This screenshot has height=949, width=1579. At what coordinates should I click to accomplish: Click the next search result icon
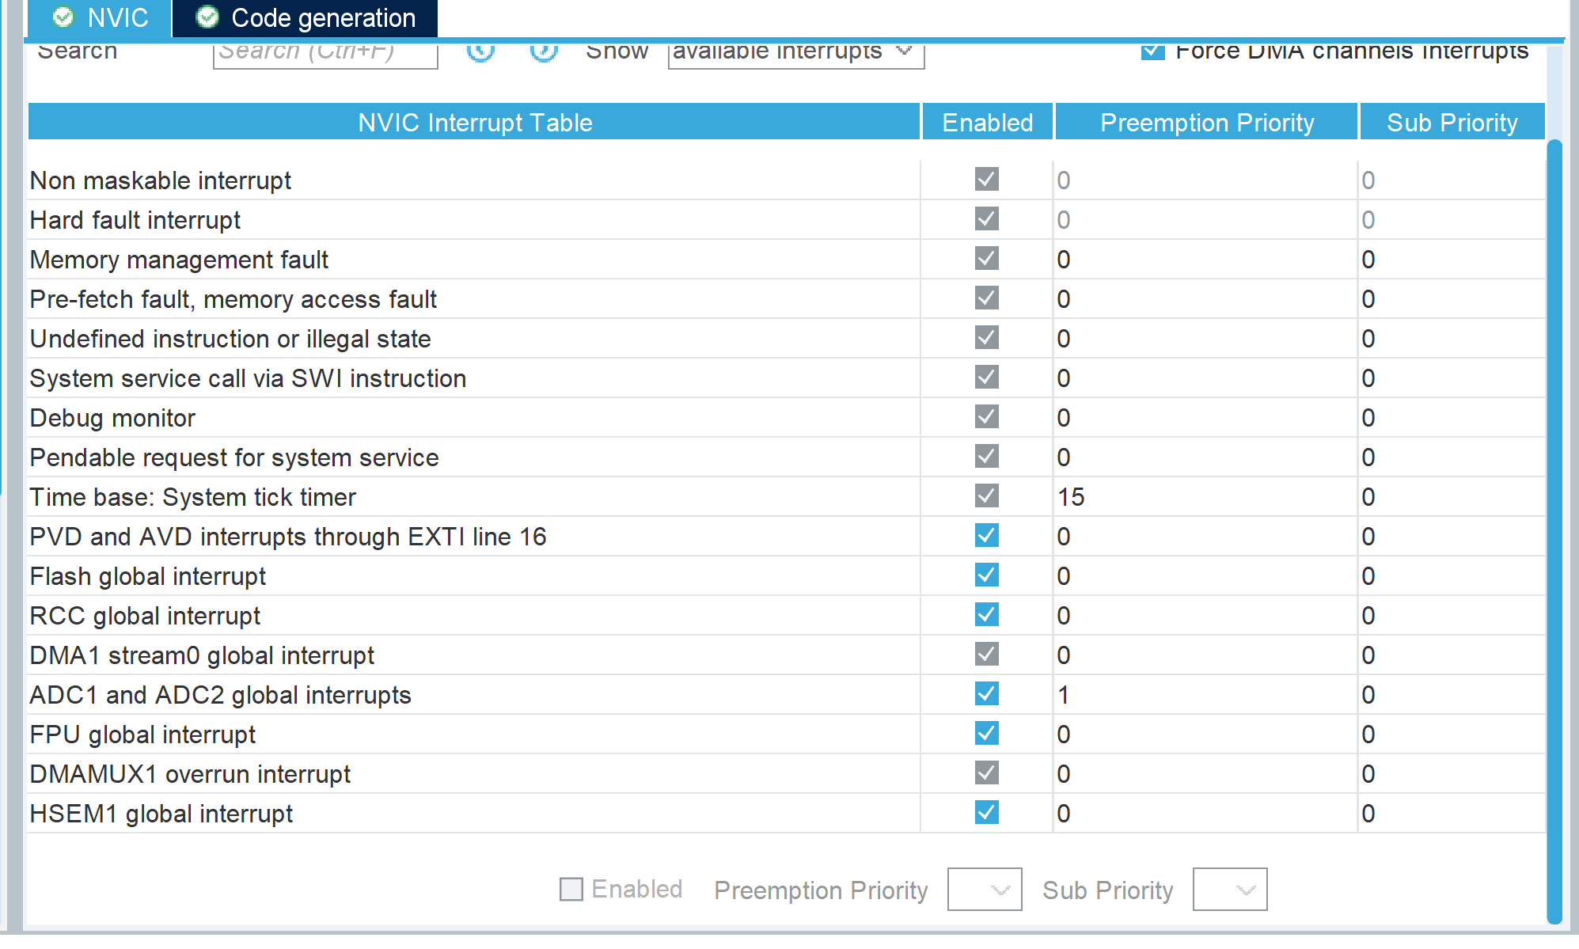tap(544, 51)
